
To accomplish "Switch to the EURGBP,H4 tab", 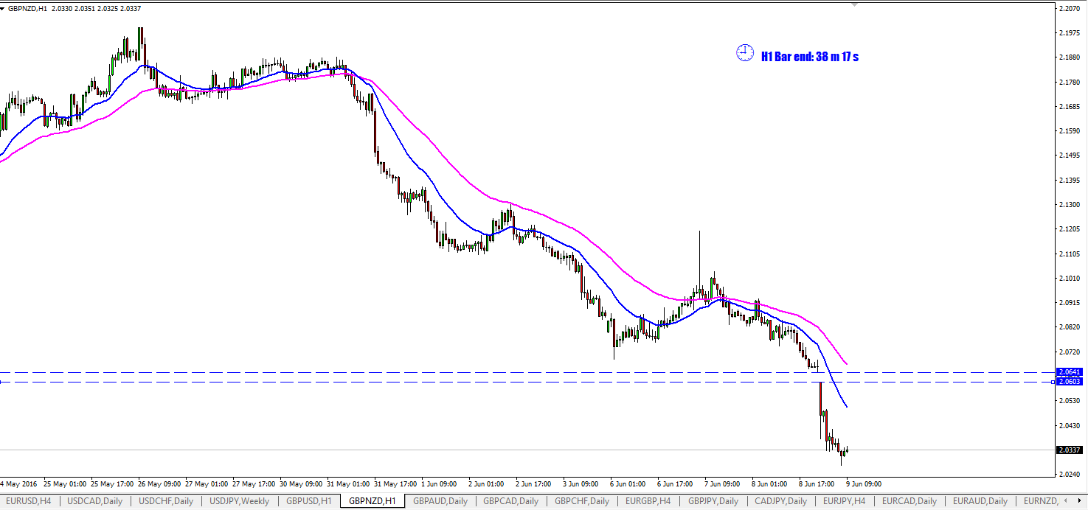I will pos(648,501).
